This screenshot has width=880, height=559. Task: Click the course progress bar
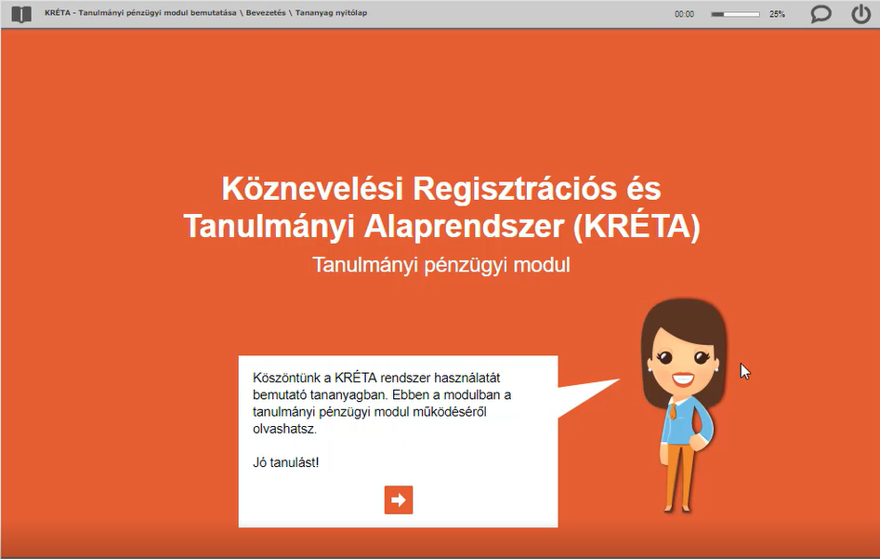(735, 14)
